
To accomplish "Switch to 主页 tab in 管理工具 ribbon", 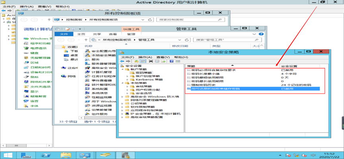I will tap(81, 34).
